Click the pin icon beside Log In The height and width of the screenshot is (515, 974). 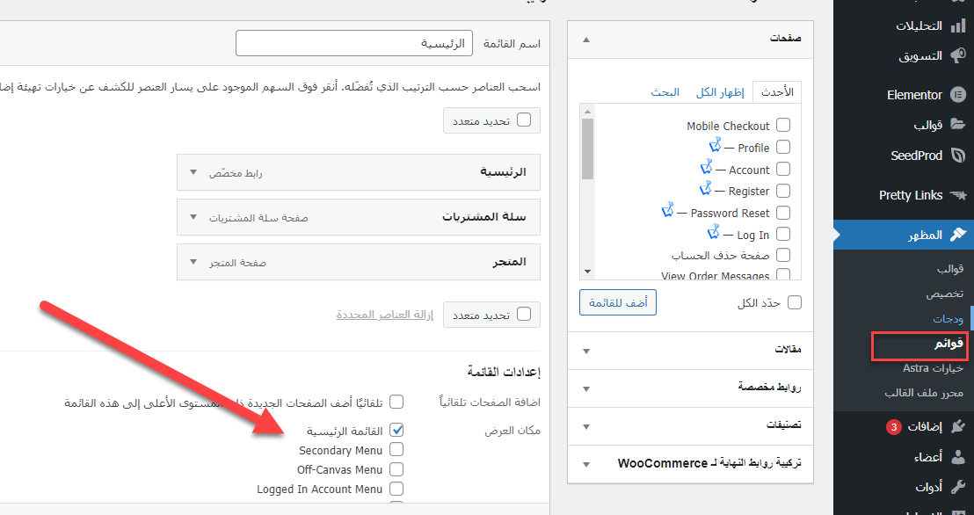click(x=714, y=232)
